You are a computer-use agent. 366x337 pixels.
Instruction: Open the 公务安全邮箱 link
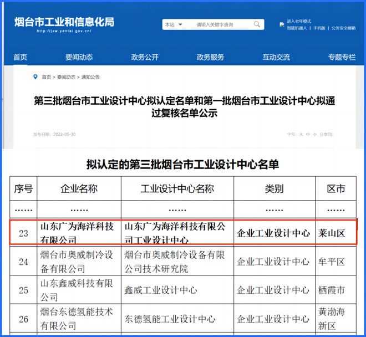tap(343, 28)
